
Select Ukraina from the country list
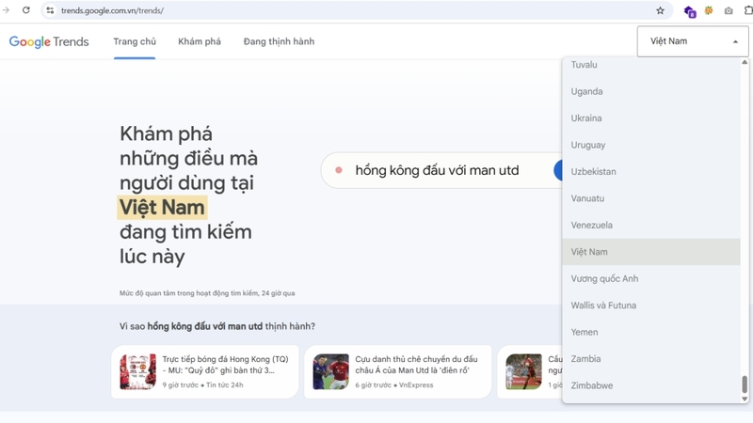[x=651, y=118]
